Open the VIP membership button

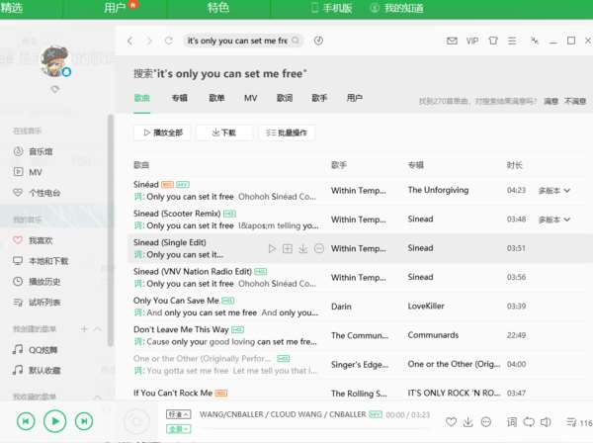point(472,41)
